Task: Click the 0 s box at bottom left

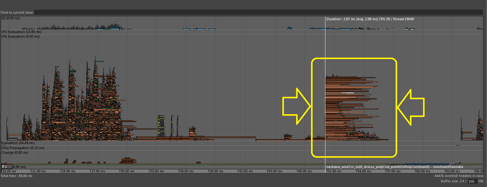Action: click(7, 167)
